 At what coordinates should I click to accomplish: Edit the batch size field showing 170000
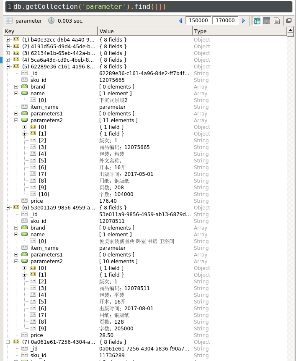225,21
